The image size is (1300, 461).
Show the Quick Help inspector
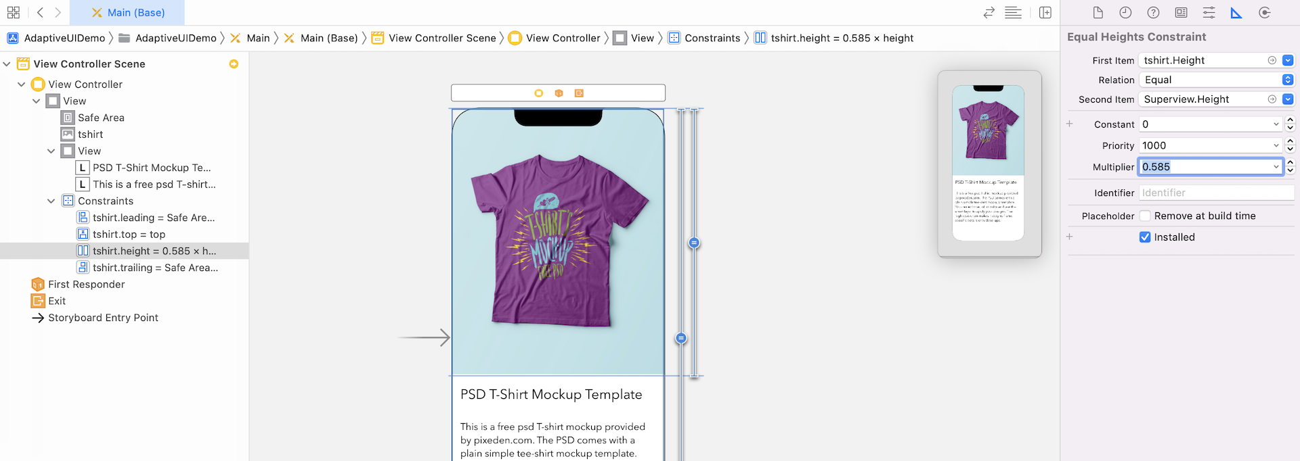click(x=1153, y=13)
